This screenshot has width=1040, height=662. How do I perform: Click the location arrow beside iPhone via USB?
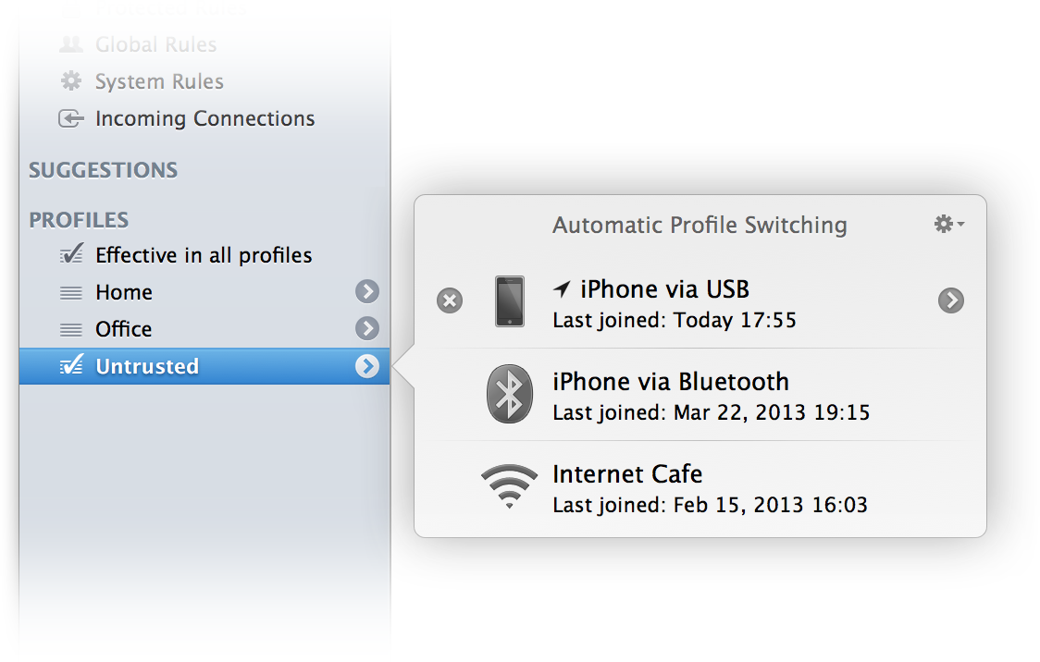click(x=562, y=290)
